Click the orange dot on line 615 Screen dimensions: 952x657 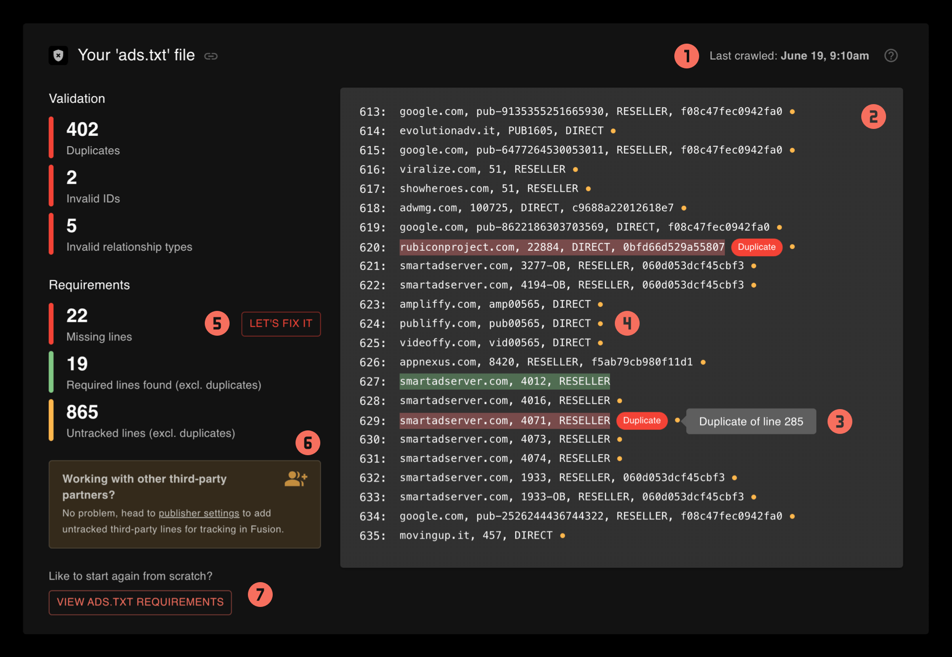[792, 150]
